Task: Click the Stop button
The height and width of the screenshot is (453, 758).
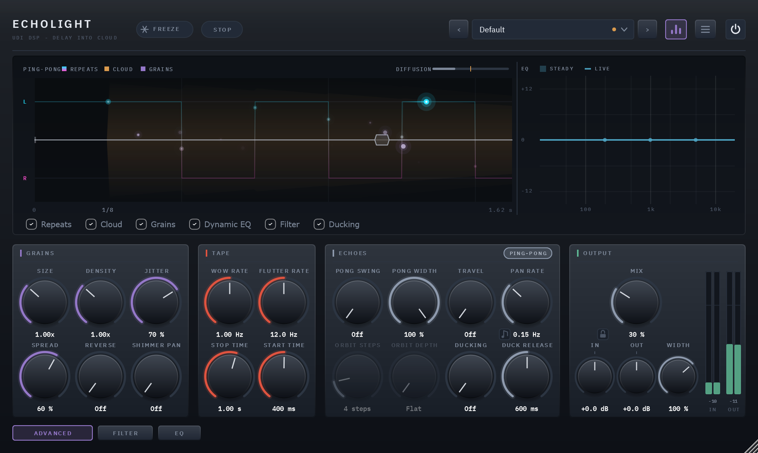Action: (x=222, y=29)
